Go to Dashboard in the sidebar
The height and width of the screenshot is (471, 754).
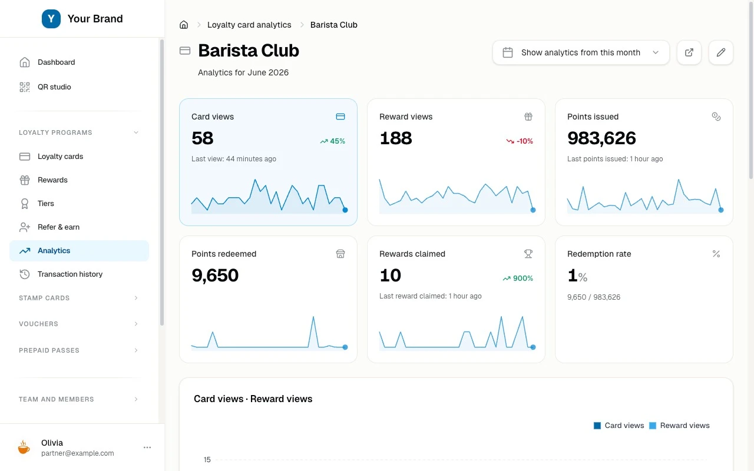80,62
